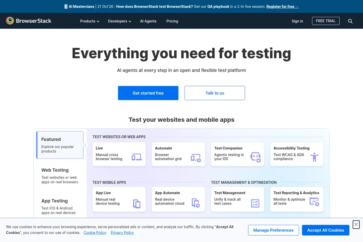
Task: Click the BrowserStack logo icon
Action: pos(10,21)
